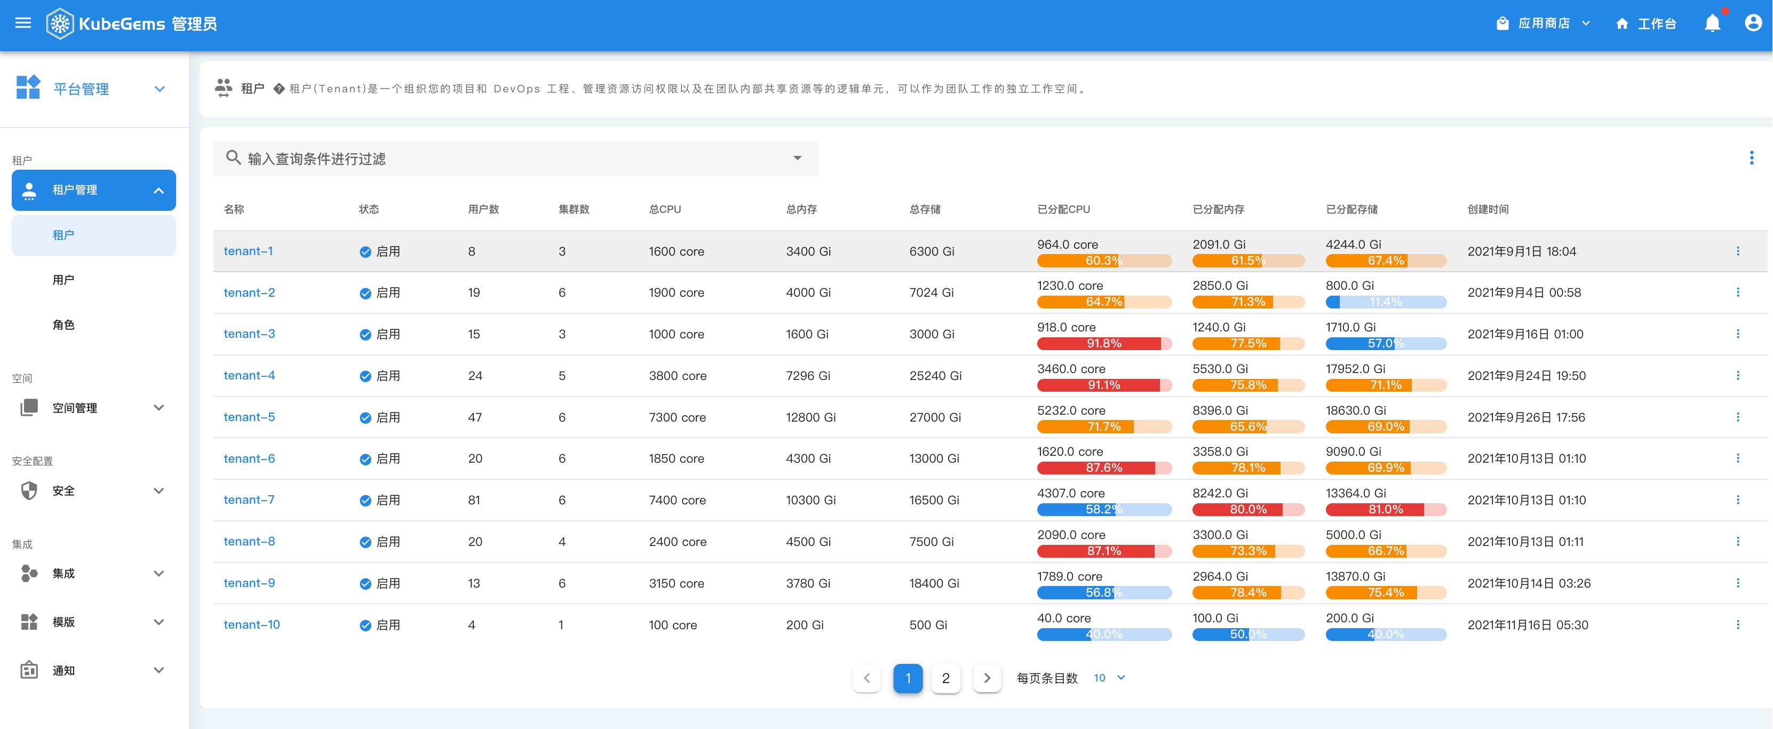Image resolution: width=1773 pixels, height=729 pixels.
Task: Click the workbench home icon
Action: [x=1621, y=24]
